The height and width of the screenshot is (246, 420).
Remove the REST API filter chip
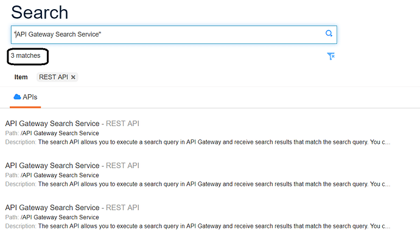coord(73,77)
